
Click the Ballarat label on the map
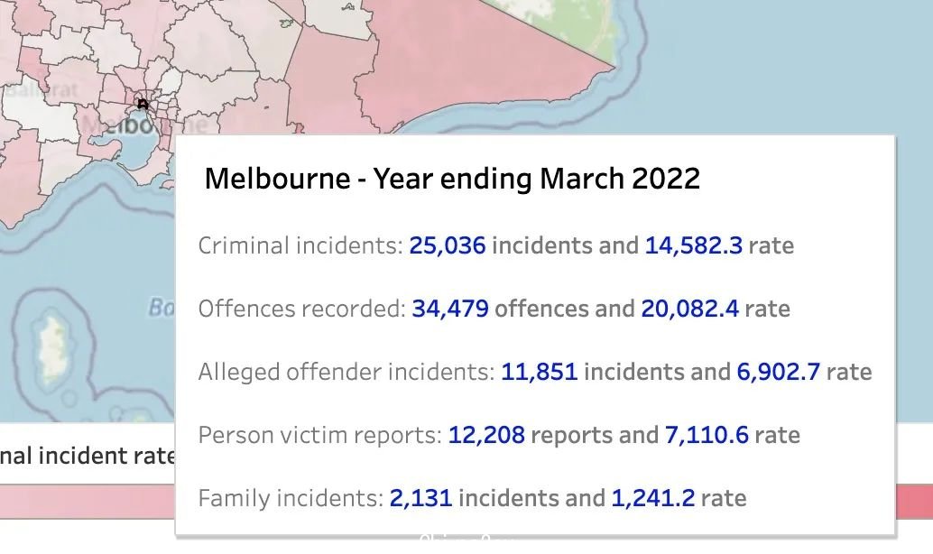tap(42, 90)
